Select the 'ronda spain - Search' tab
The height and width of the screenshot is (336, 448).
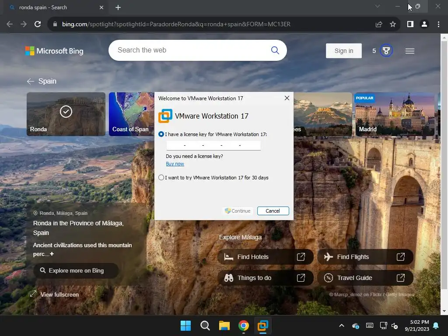click(56, 7)
